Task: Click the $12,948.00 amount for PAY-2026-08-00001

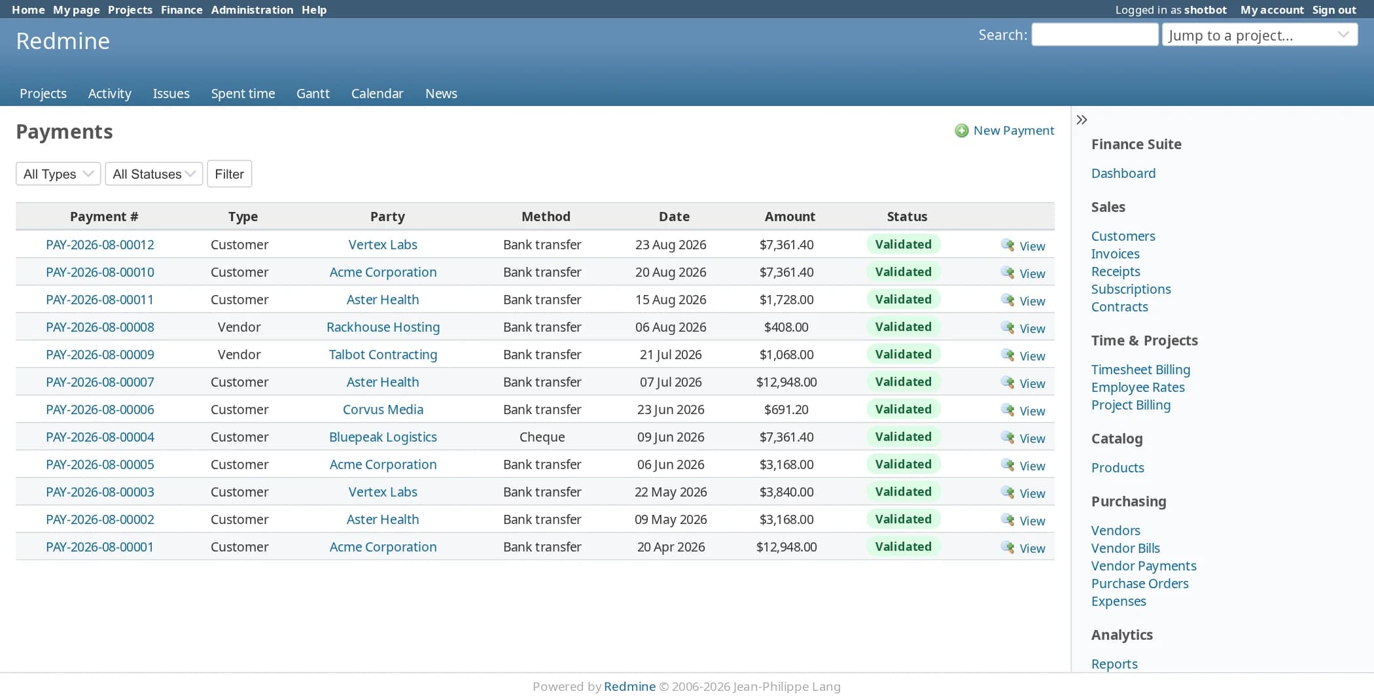Action: click(x=786, y=547)
